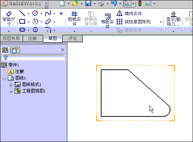Switch to the 视图布局 tab
193x142 pixels.
coord(11,38)
